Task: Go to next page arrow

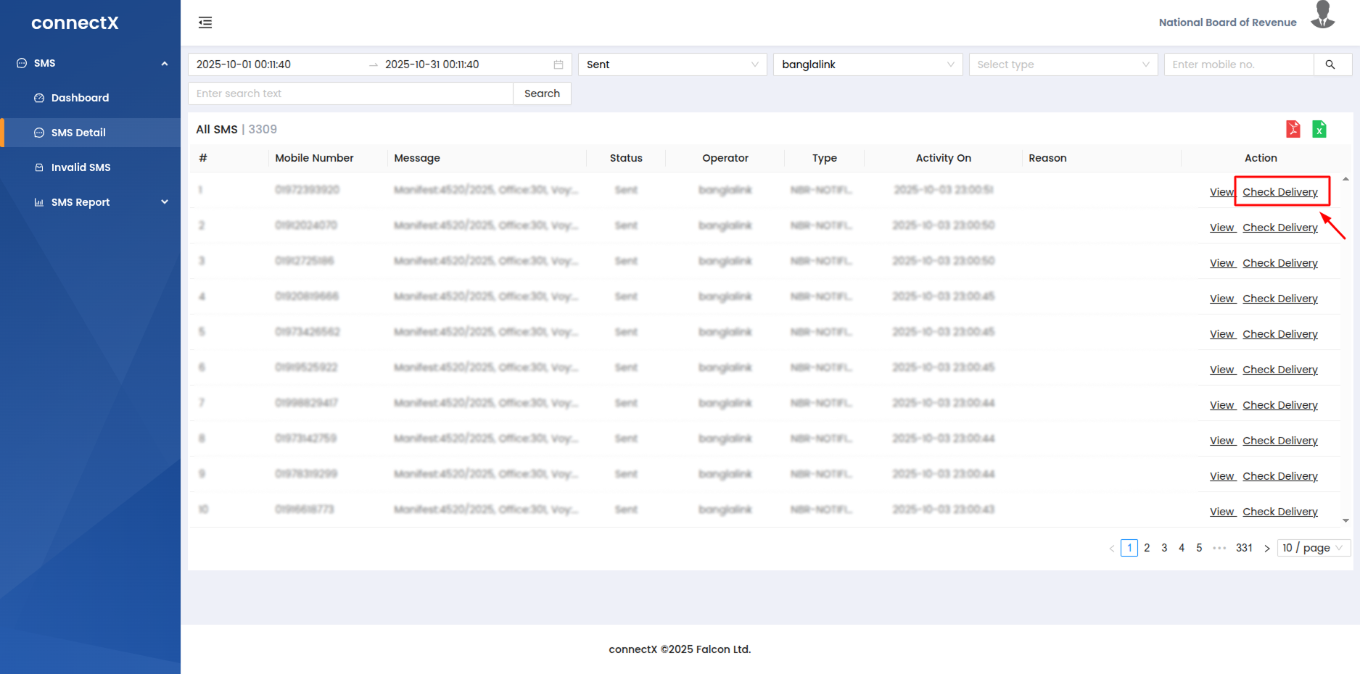Action: tap(1267, 549)
